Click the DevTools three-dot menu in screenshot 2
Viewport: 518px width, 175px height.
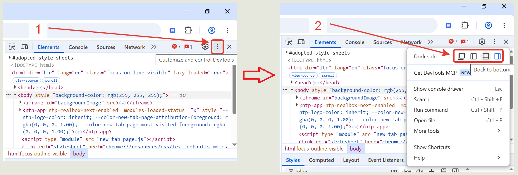coord(494,42)
